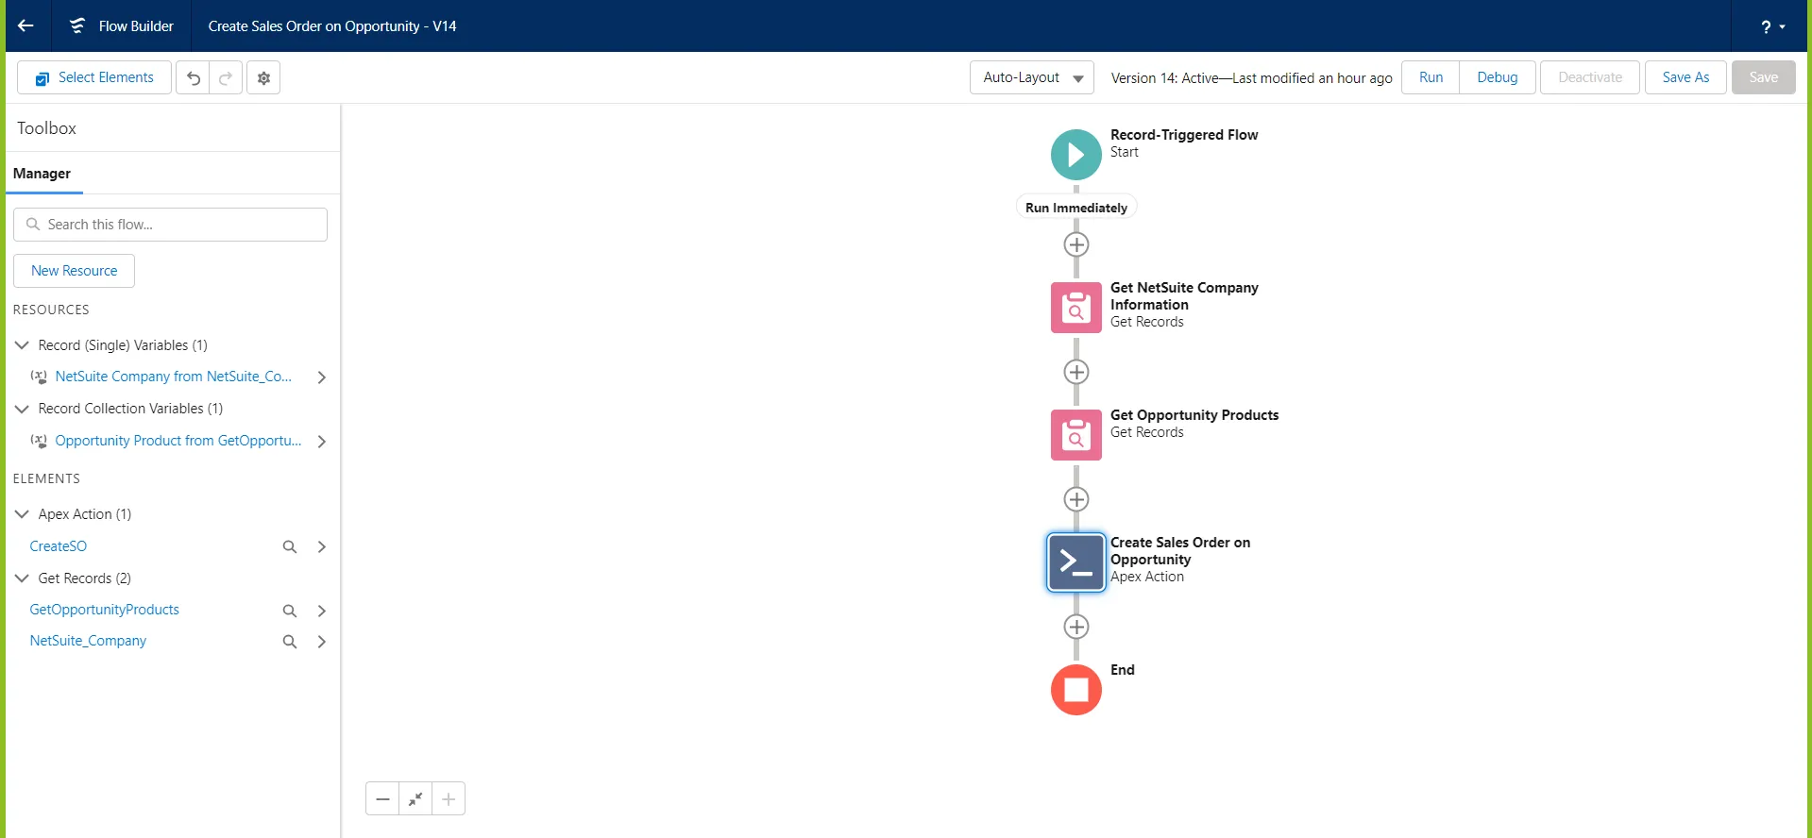1812x838 pixels.
Task: Collapse Record (Single) Variables section
Action: (x=22, y=345)
